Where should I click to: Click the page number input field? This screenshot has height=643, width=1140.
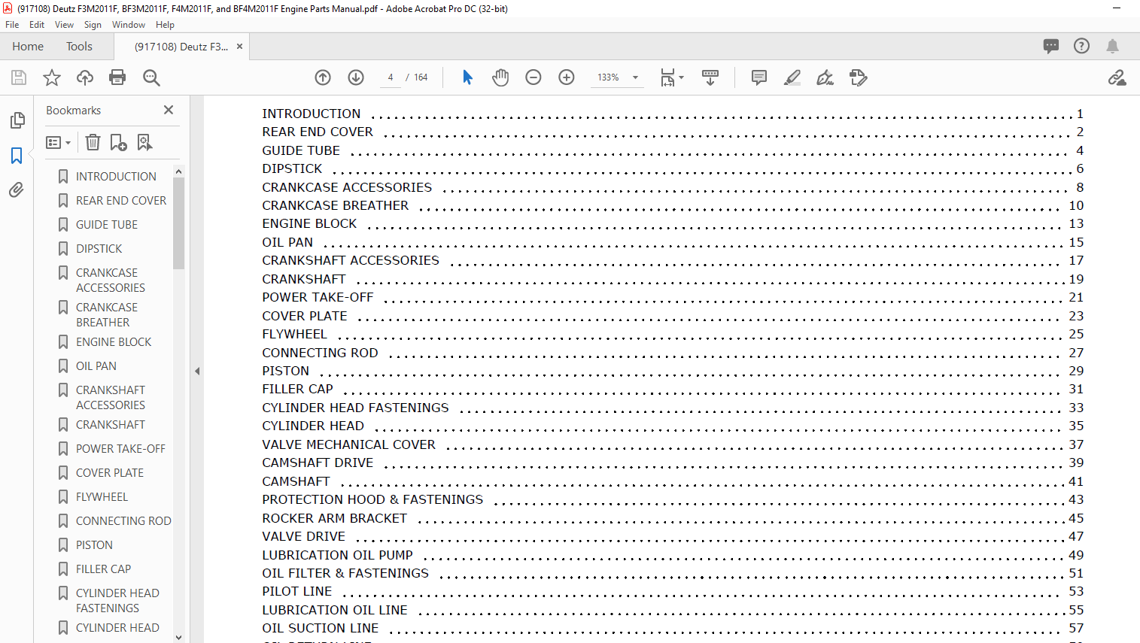point(391,77)
